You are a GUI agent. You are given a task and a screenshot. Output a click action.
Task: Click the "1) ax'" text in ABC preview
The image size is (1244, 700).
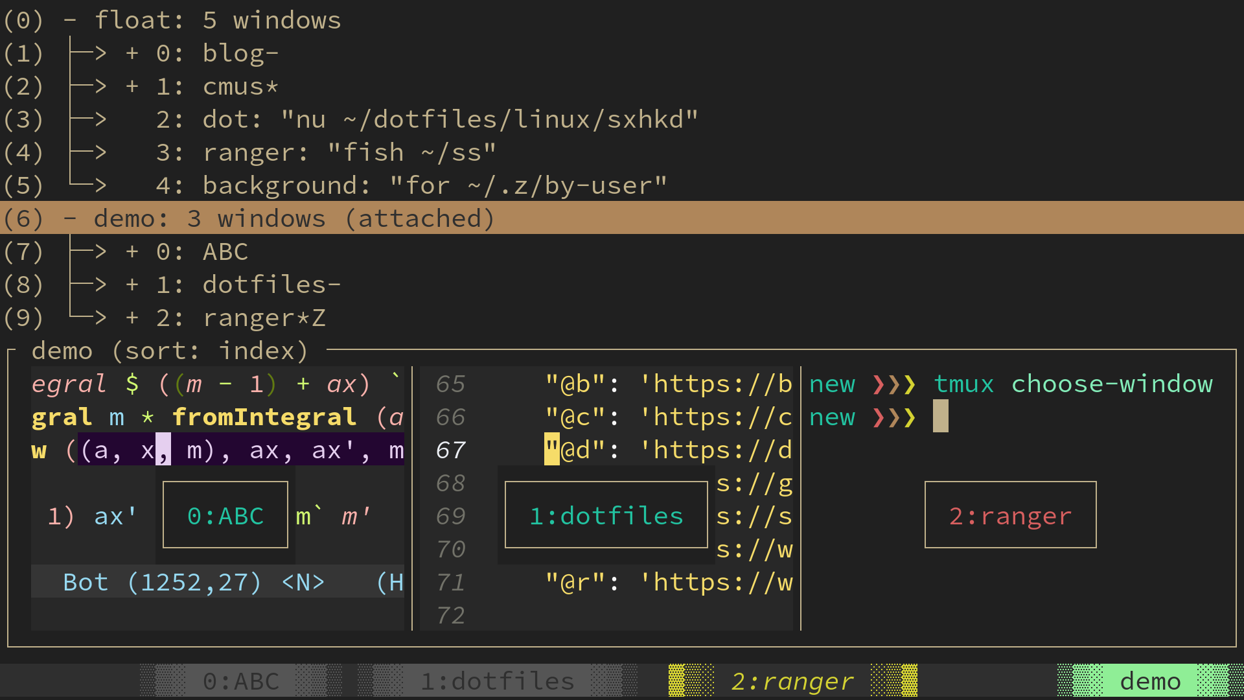pos(93,516)
